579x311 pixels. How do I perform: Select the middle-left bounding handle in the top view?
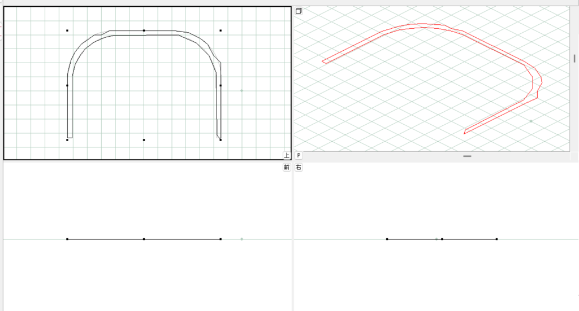(x=67, y=86)
